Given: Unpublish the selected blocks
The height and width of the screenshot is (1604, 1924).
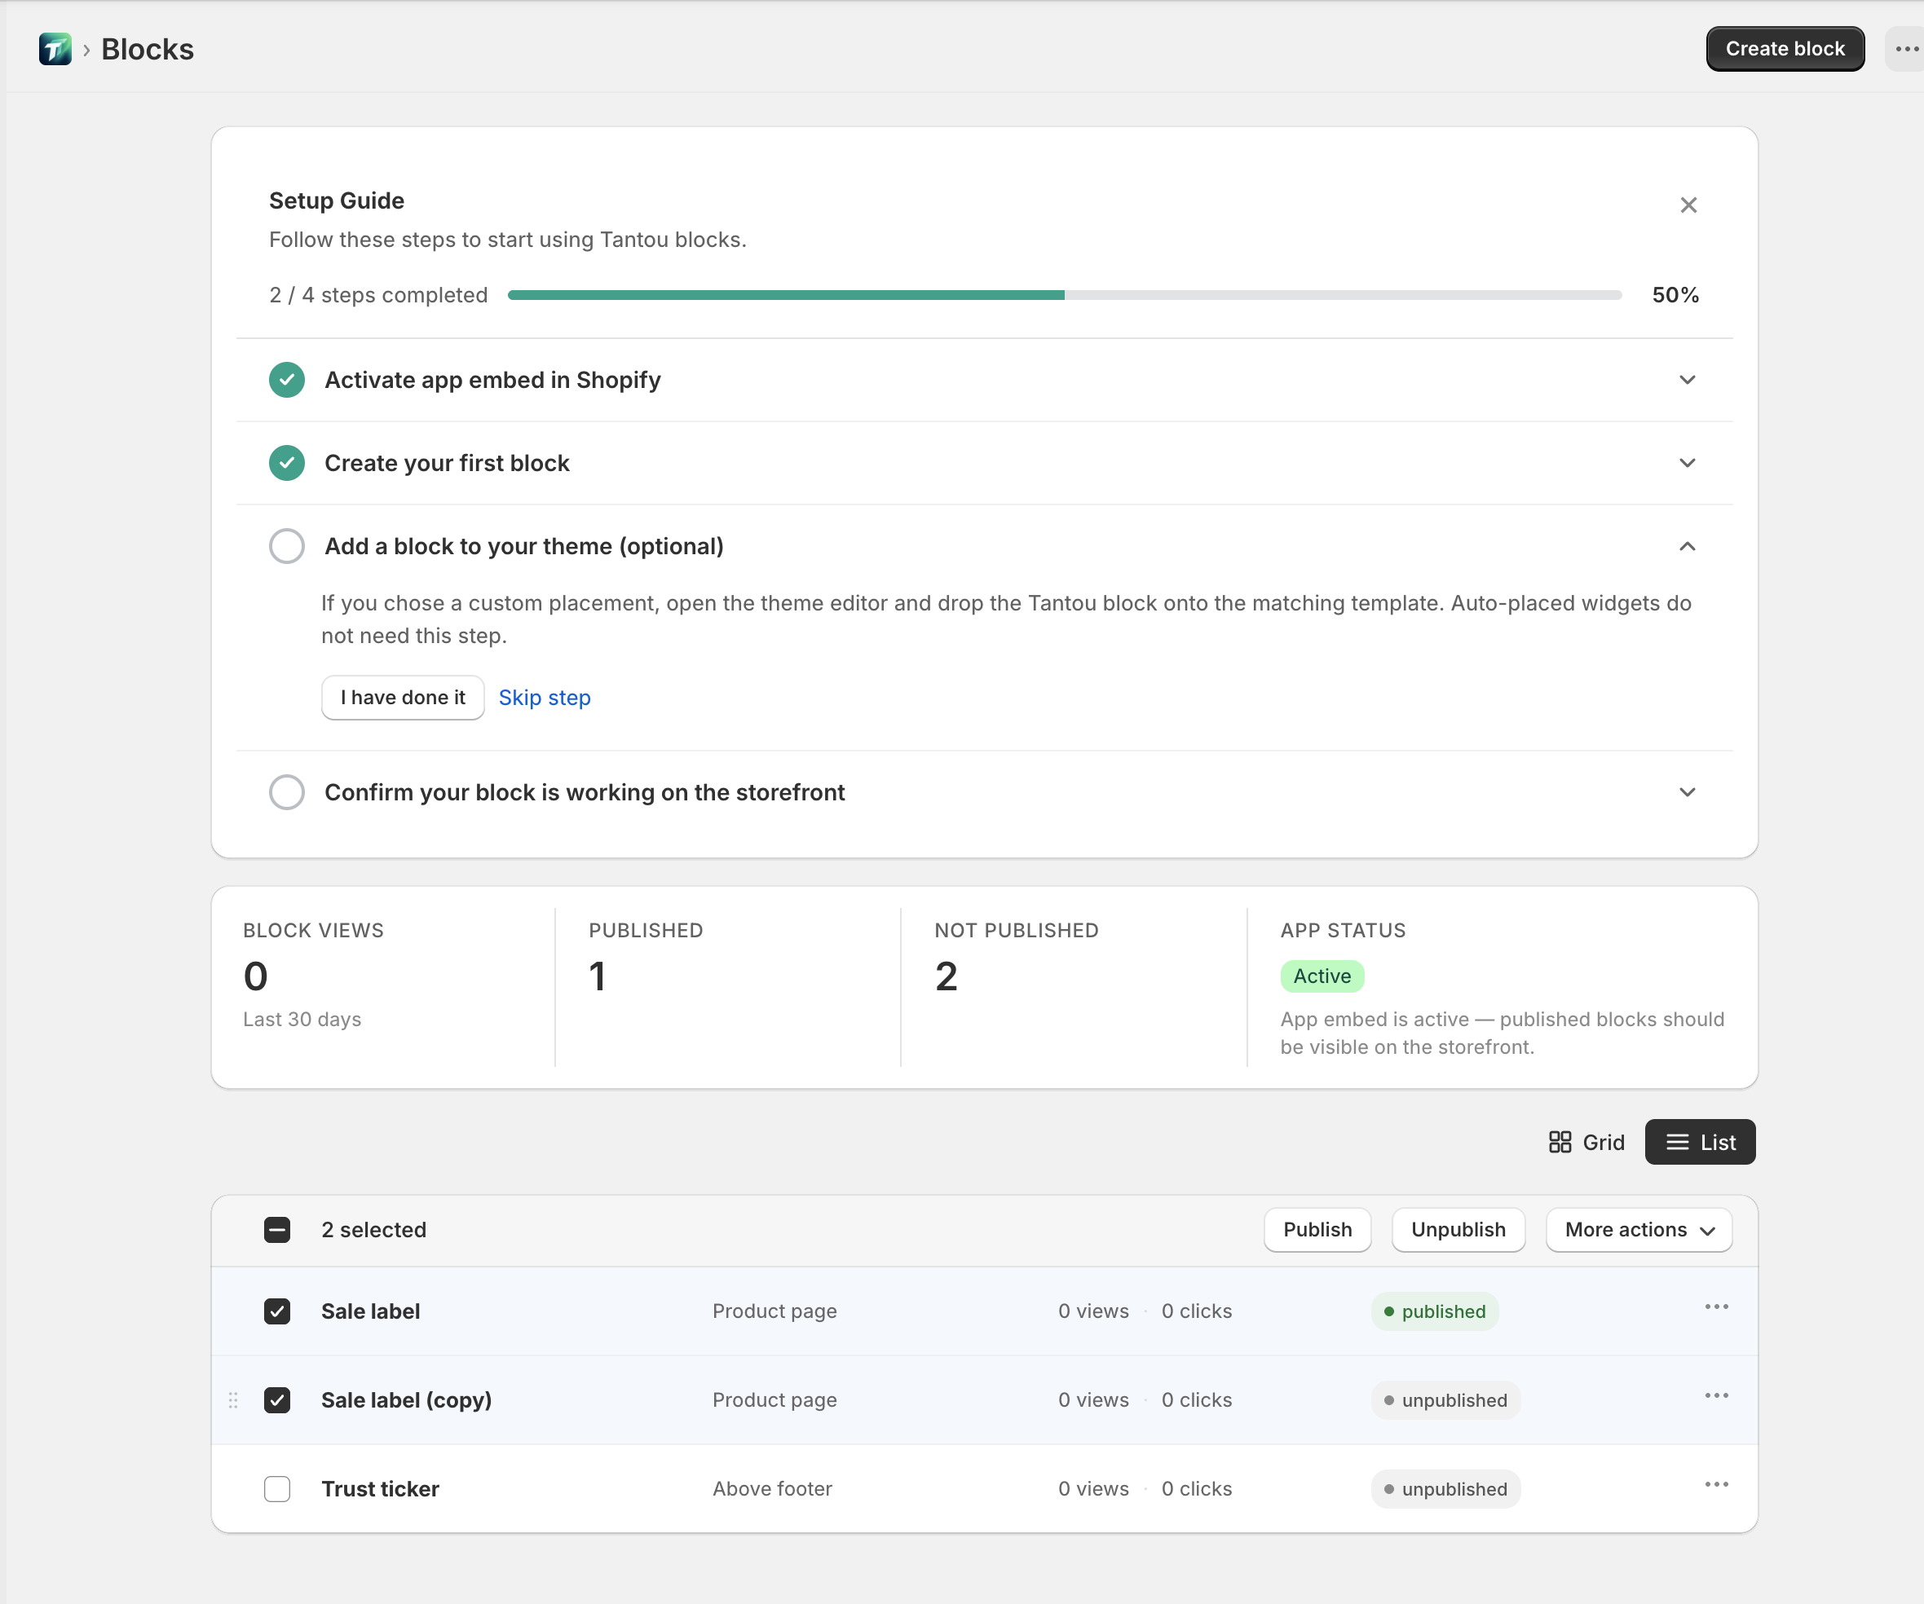Looking at the screenshot, I should [1458, 1230].
